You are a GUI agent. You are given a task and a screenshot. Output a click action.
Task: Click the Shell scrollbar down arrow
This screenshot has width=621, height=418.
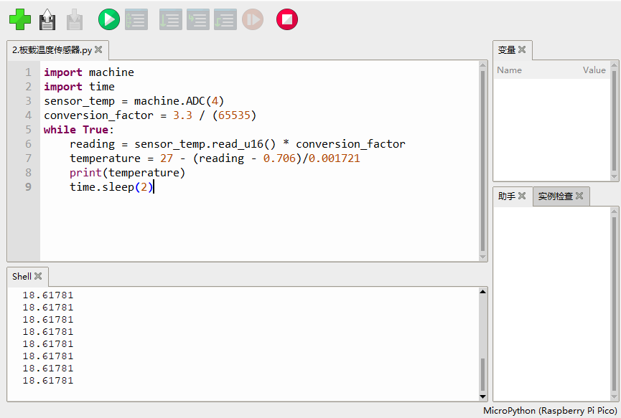tap(482, 396)
